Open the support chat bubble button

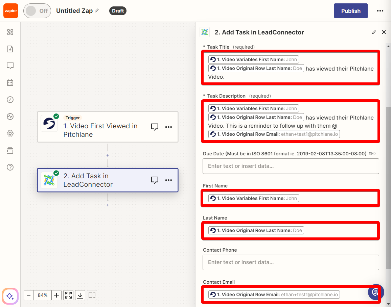point(376,292)
